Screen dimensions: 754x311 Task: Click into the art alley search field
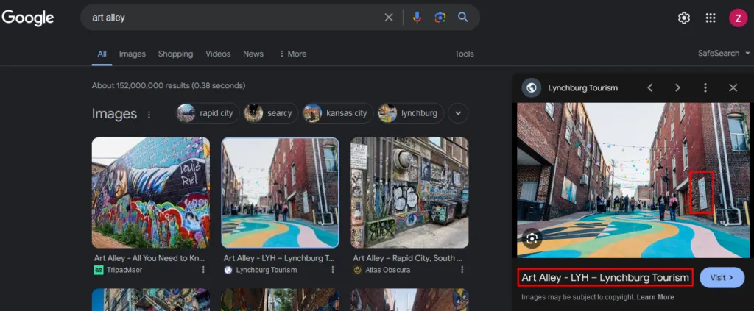[236, 18]
